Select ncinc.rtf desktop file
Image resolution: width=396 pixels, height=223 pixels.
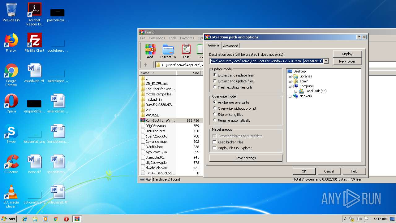pyautogui.click(x=34, y=164)
